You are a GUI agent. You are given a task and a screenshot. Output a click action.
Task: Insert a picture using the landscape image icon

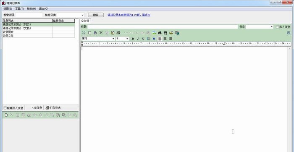(154, 33)
